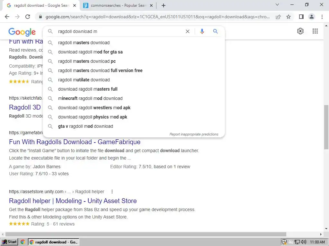Select the ragdoll download taskbar window button
The image size is (329, 246).
tap(54, 242)
